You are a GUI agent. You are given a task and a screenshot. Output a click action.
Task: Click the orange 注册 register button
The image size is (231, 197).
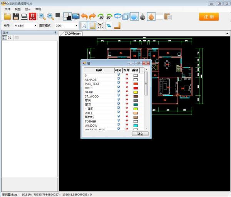(x=209, y=17)
